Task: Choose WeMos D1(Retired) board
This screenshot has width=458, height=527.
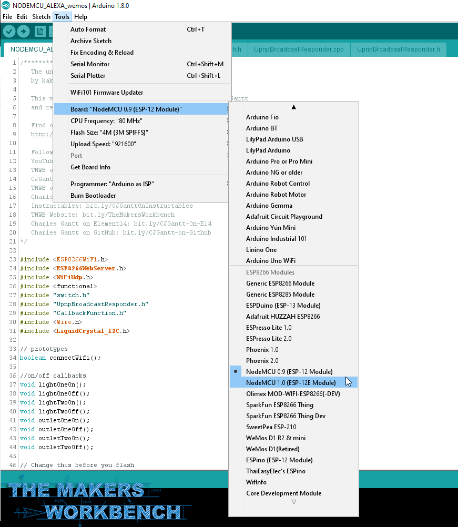Action: click(294, 449)
